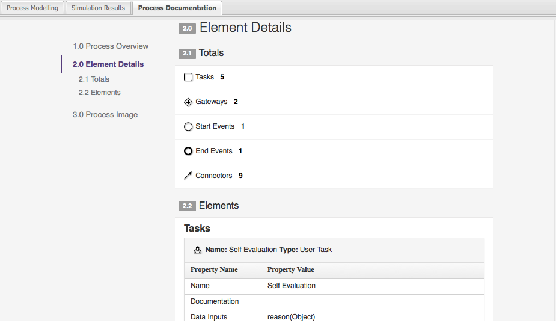Click the Tasks square icon
Image resolution: width=556 pixels, height=326 pixels.
click(188, 77)
